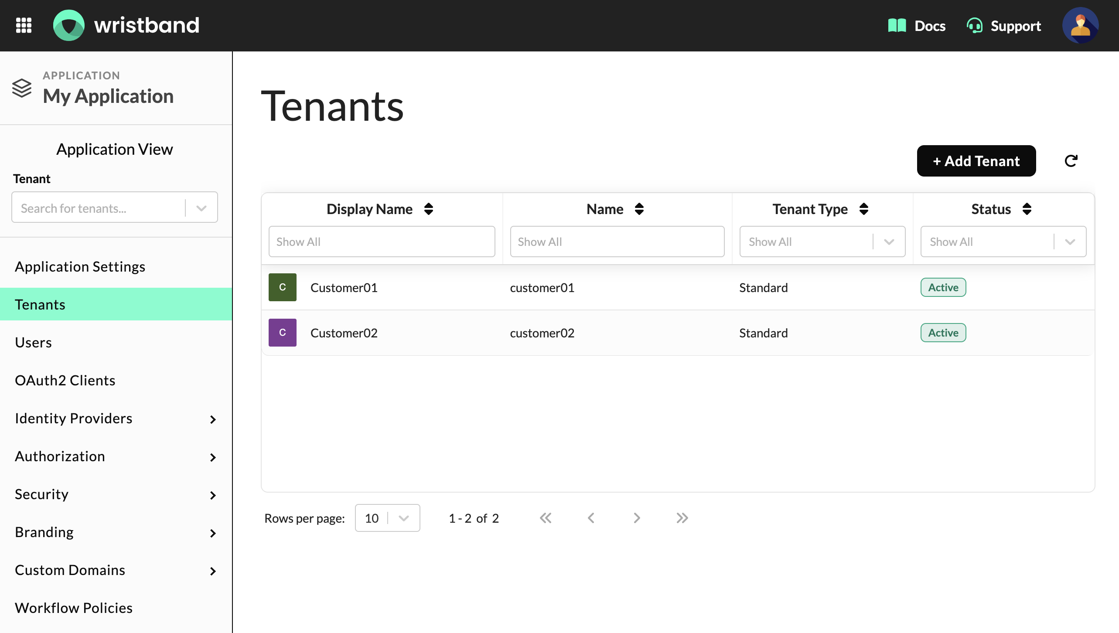The height and width of the screenshot is (633, 1119).
Task: Click the Support headset icon
Action: (974, 26)
